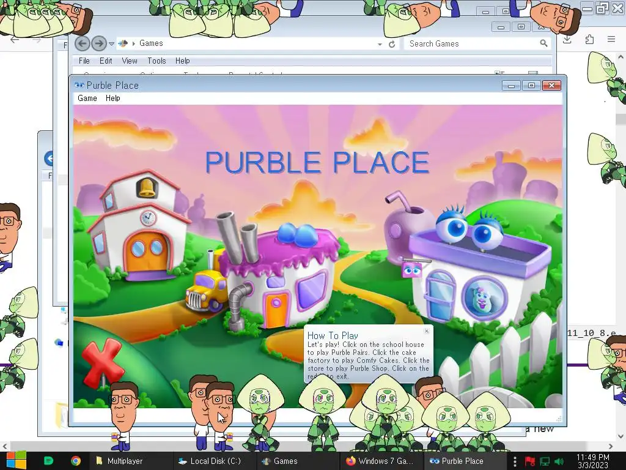This screenshot has width=626, height=470.
Task: Close the Purble Place window
Action: pos(552,86)
